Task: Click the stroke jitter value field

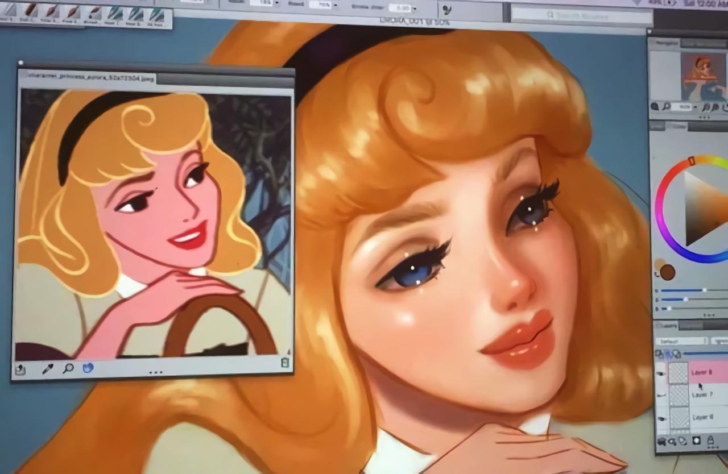Action: click(x=400, y=8)
